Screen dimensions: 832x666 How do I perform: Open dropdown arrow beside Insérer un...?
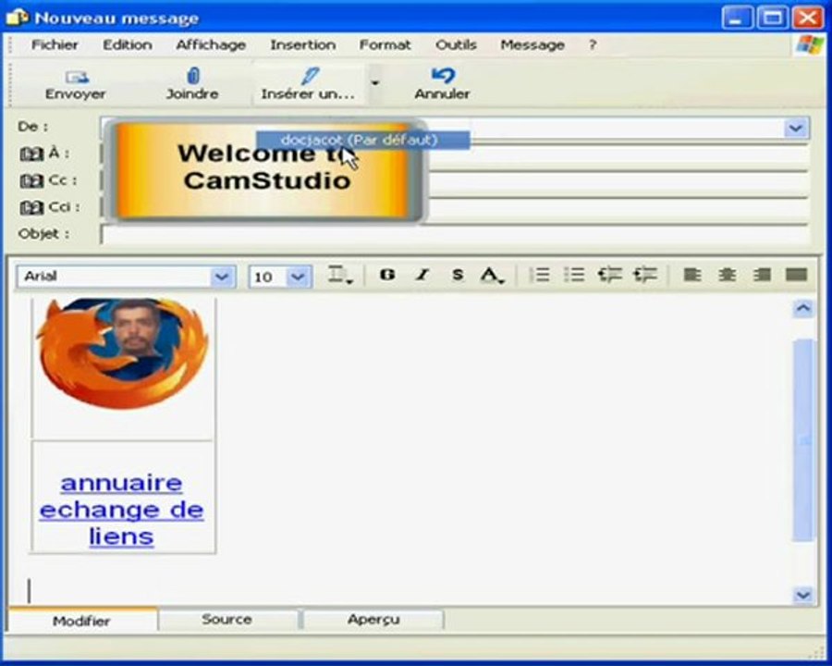tap(375, 83)
